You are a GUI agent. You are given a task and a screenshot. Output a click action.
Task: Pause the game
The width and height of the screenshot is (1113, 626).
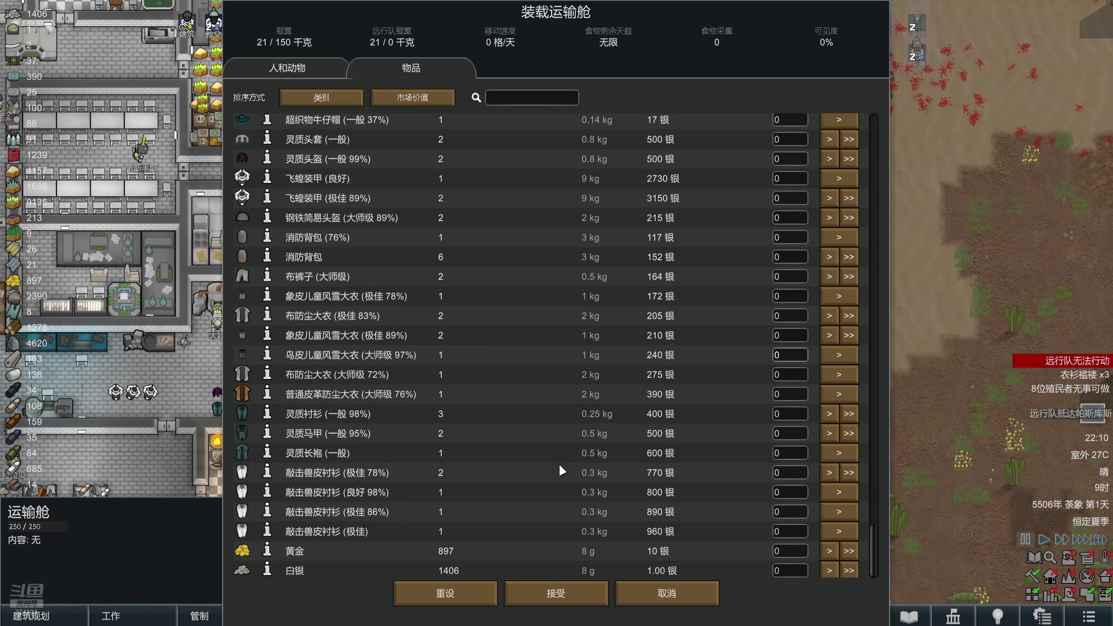[1025, 539]
